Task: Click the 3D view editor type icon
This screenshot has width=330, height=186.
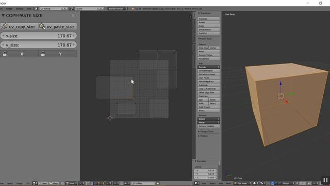Action: (x=196, y=183)
